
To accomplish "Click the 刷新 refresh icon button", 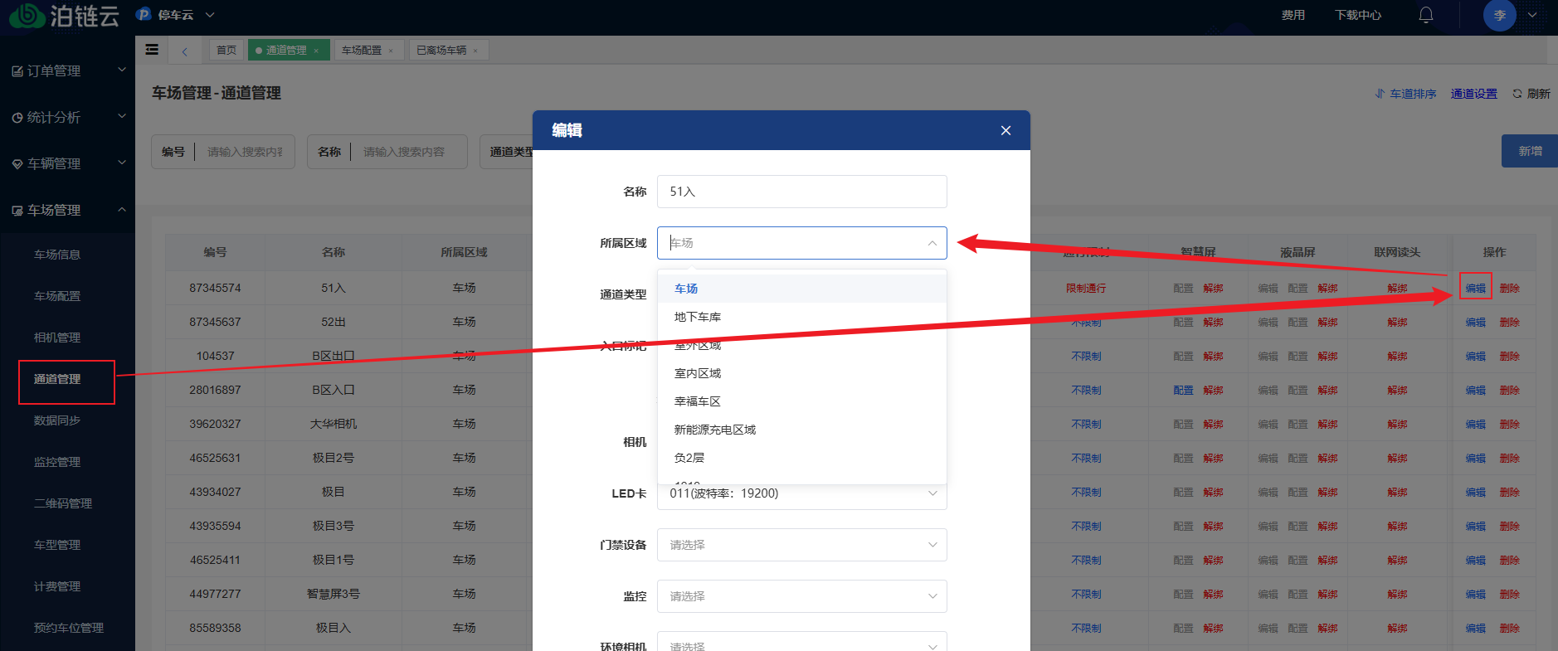I will [1531, 94].
